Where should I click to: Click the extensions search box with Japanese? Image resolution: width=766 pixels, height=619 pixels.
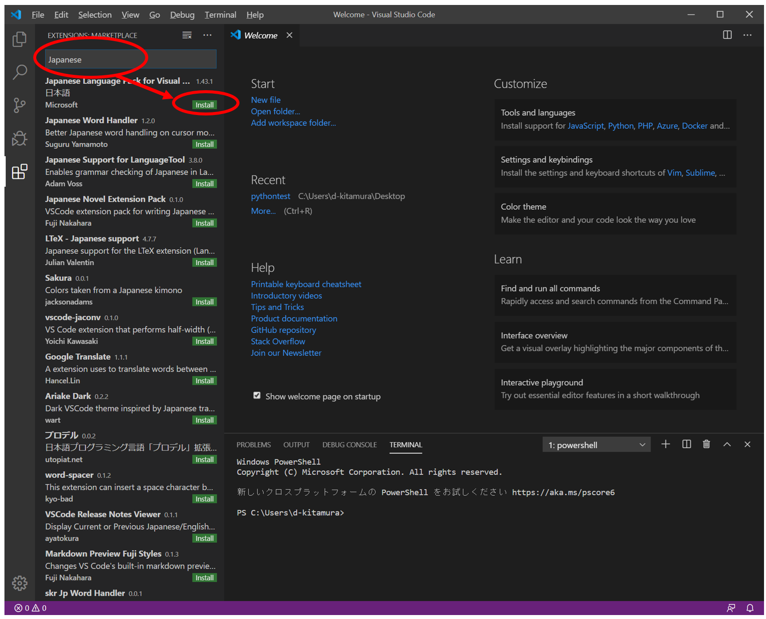click(131, 59)
